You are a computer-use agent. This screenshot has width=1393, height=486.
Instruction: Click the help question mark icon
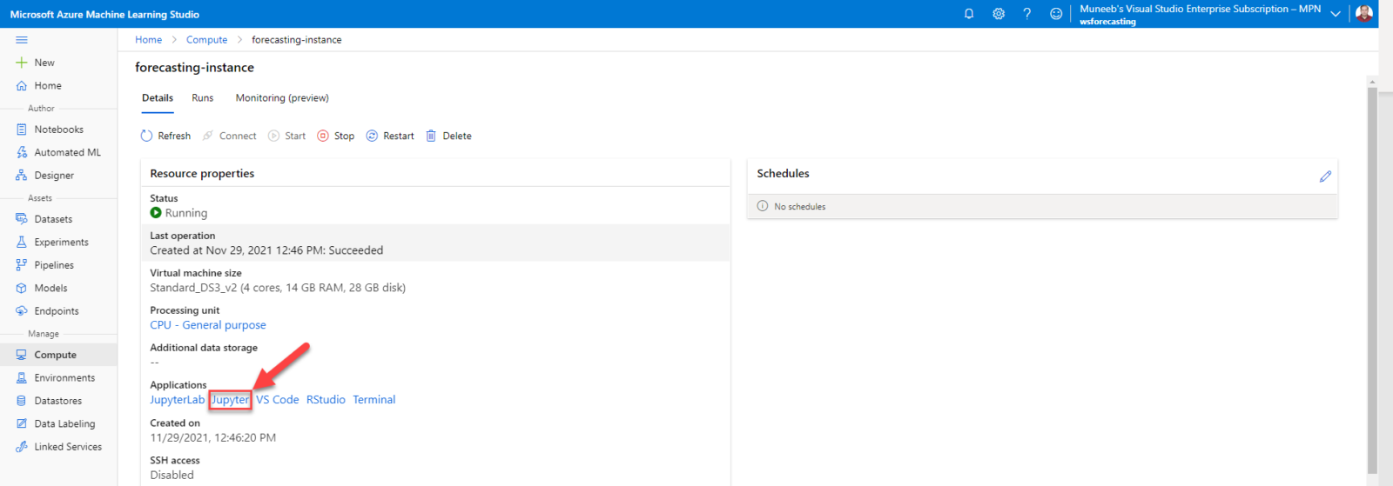tap(1027, 14)
